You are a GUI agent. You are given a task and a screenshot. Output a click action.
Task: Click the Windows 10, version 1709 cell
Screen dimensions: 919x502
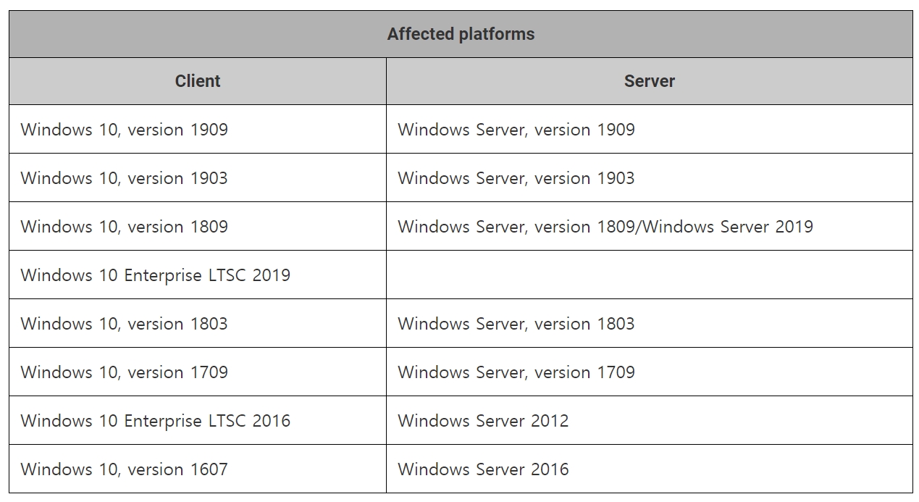tap(125, 372)
